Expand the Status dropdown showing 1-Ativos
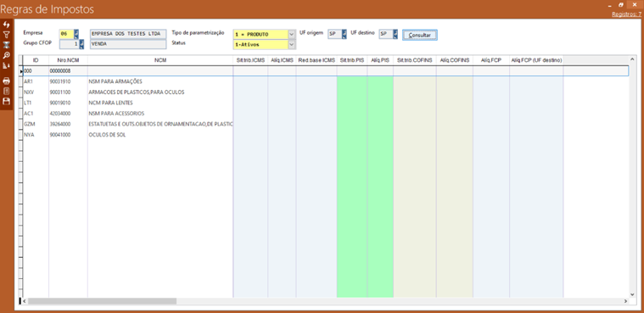 click(x=292, y=44)
